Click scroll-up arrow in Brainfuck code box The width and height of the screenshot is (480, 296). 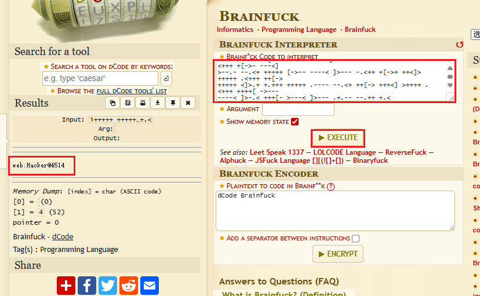tap(450, 68)
